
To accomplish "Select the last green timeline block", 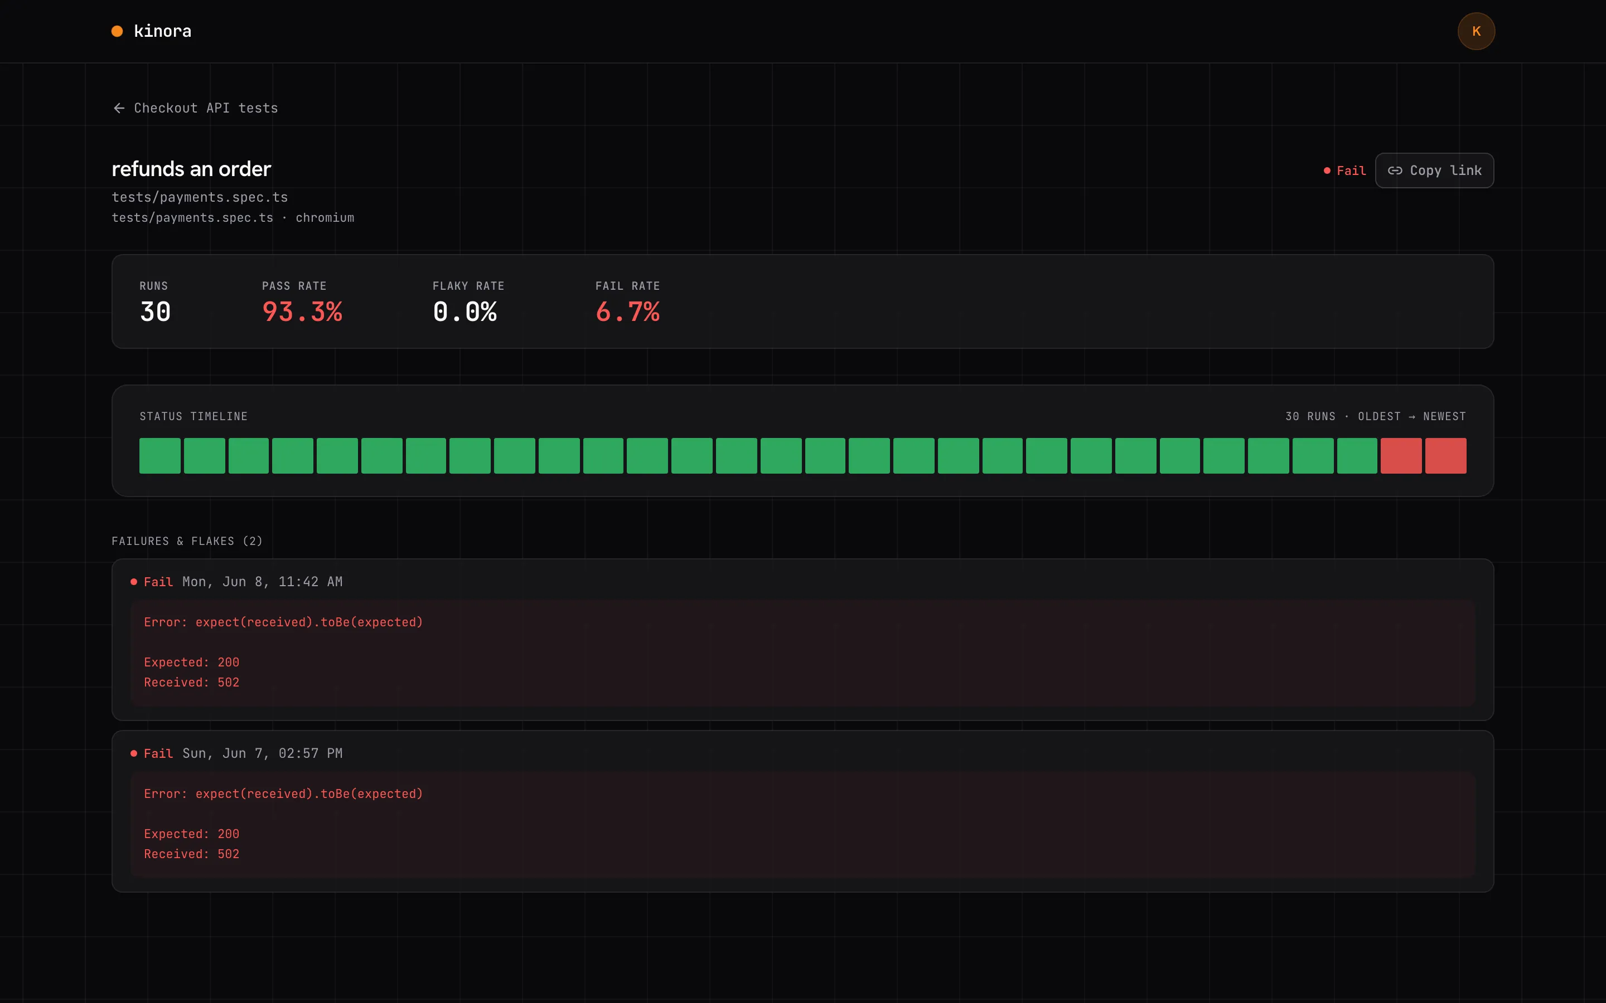I will coord(1357,456).
